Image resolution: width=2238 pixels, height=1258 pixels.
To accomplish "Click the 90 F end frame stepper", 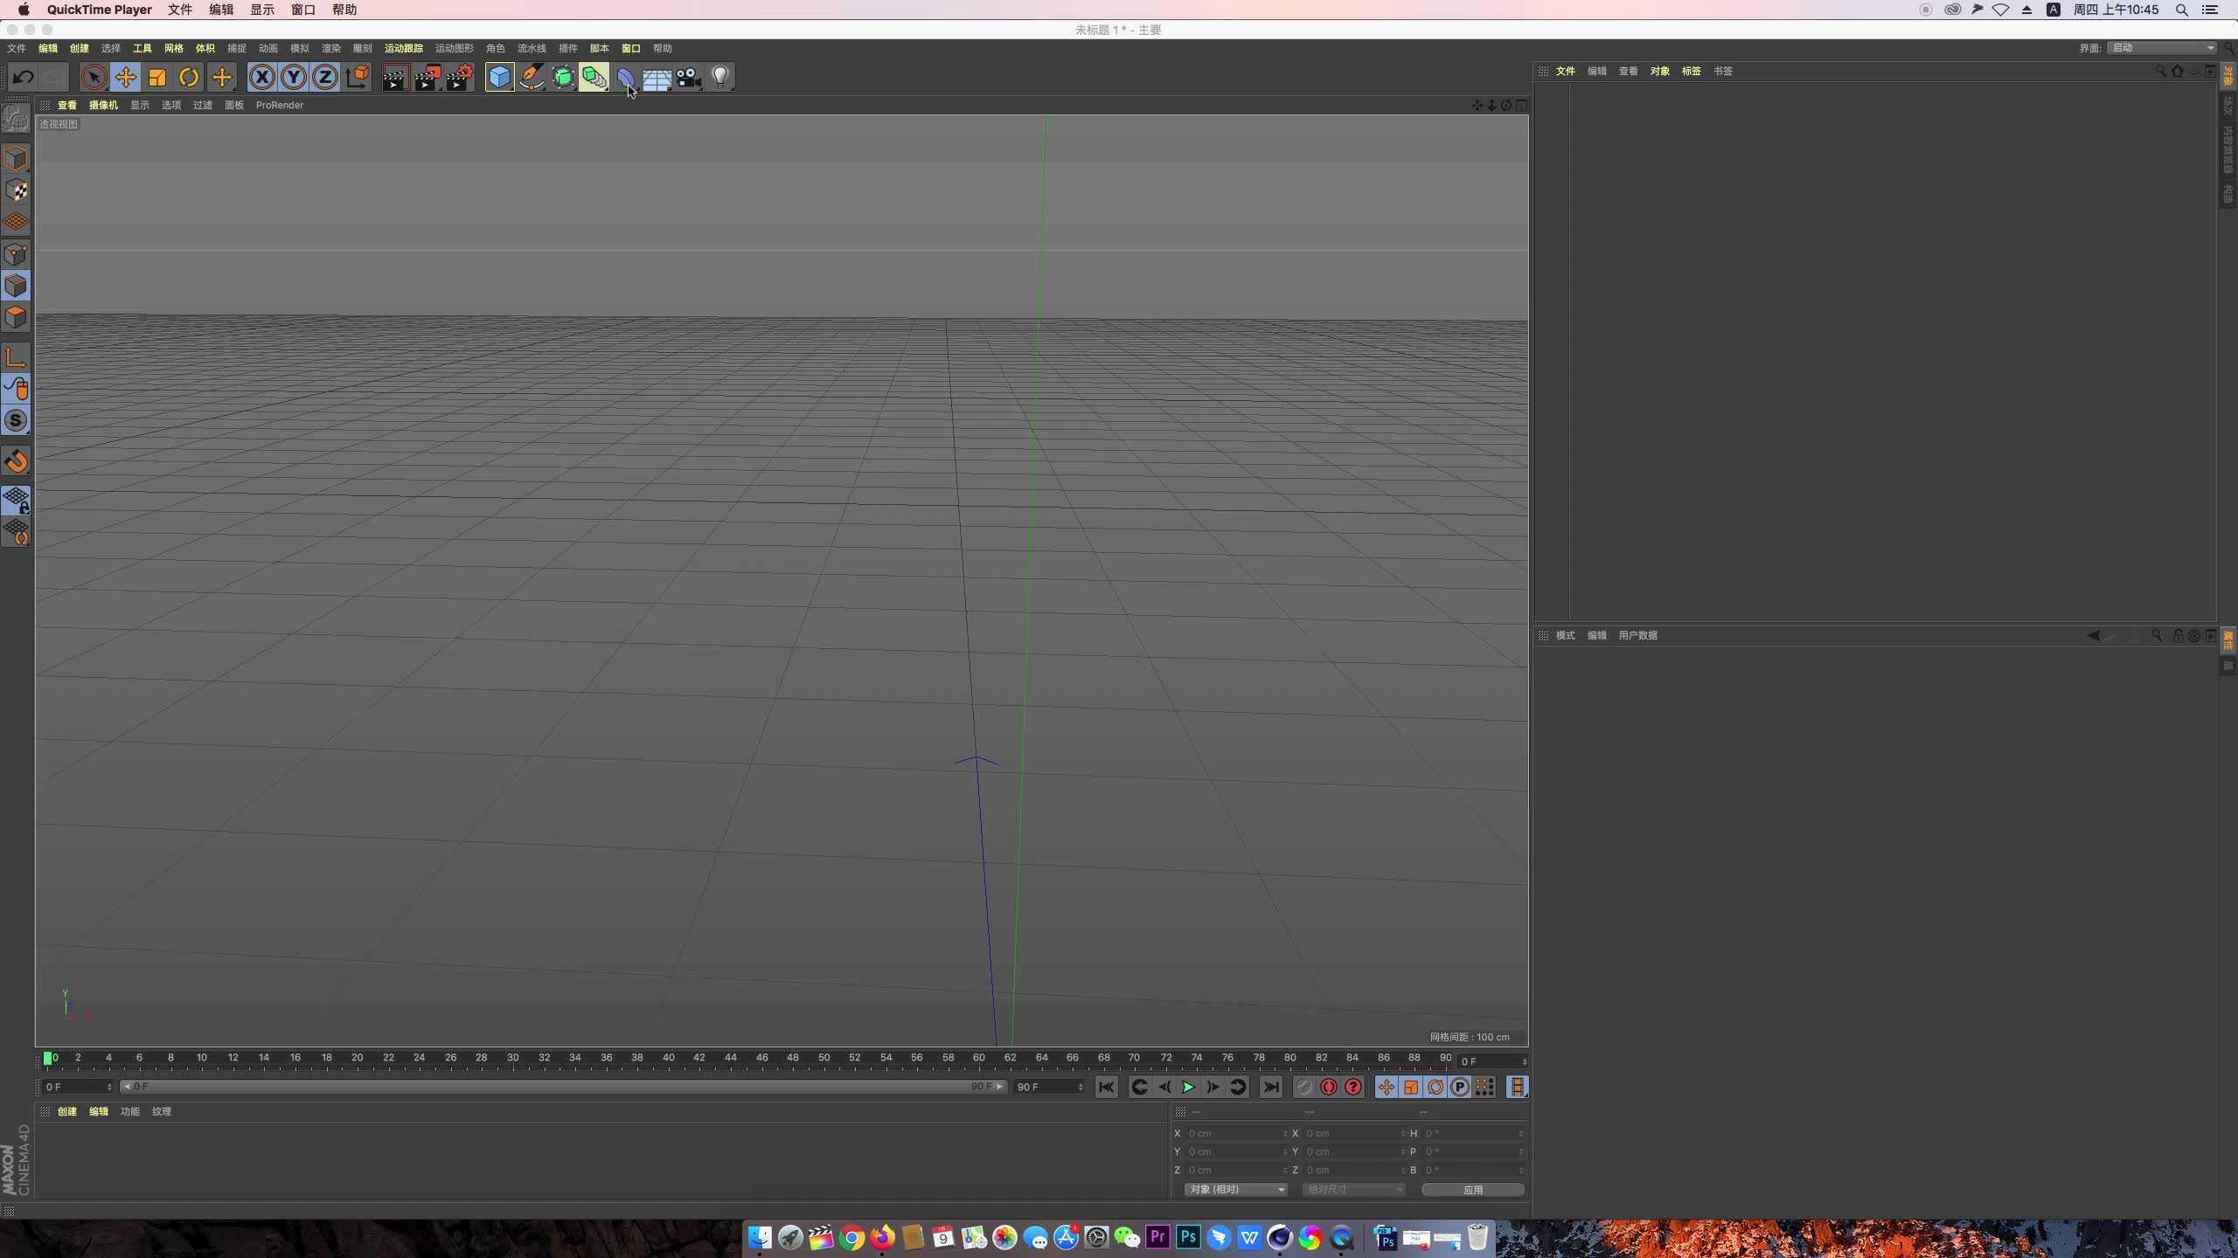I will coord(1081,1087).
